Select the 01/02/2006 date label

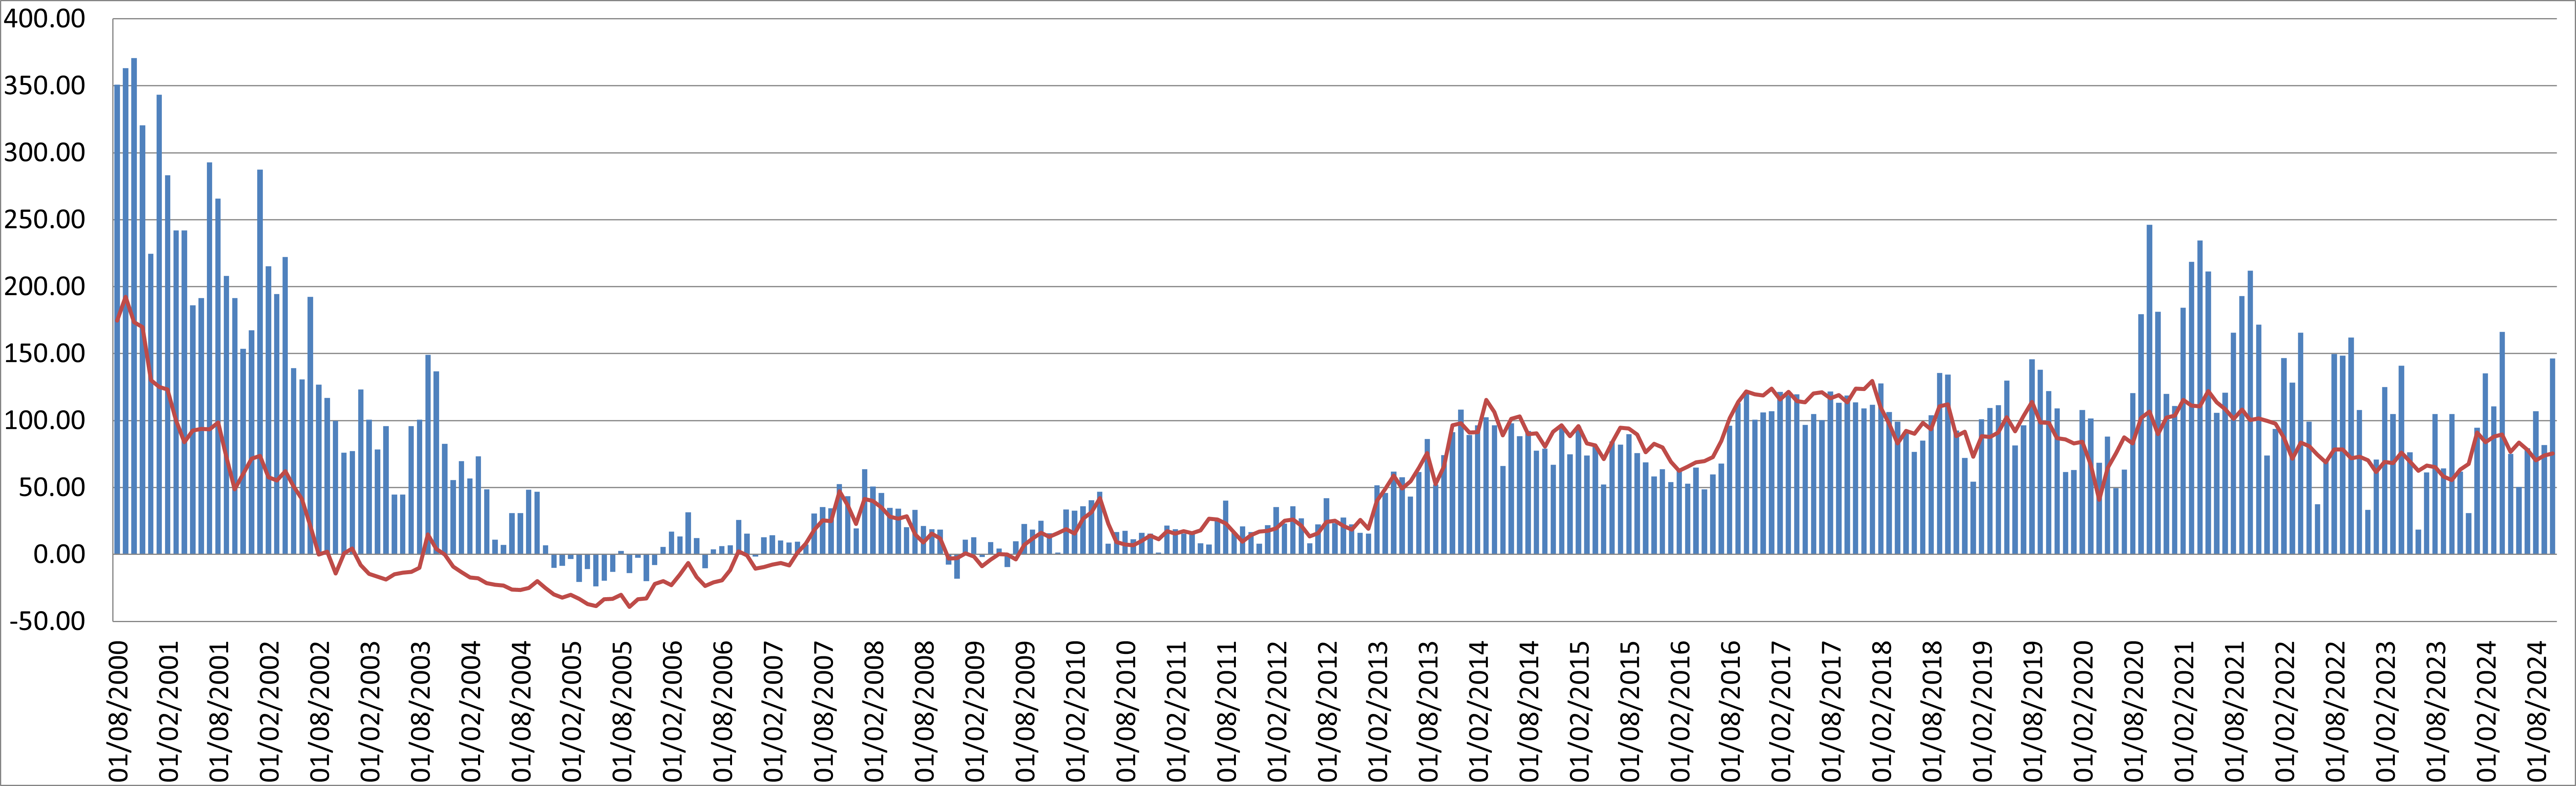pyautogui.click(x=672, y=712)
